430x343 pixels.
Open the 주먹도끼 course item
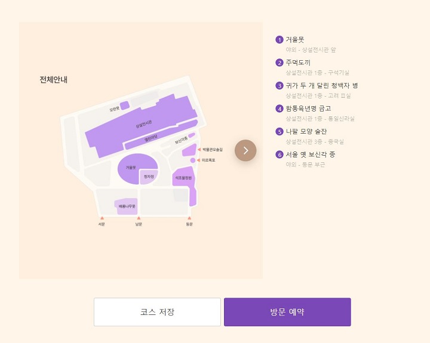point(298,63)
